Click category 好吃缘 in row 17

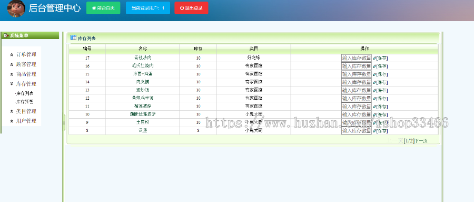coord(254,57)
